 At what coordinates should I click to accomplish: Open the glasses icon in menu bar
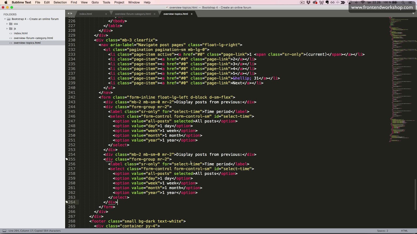(x=333, y=2)
